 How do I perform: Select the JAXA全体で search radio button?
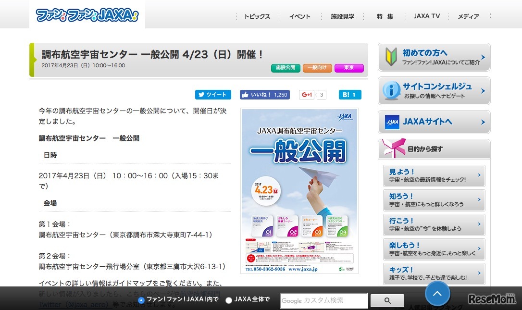(x=229, y=299)
